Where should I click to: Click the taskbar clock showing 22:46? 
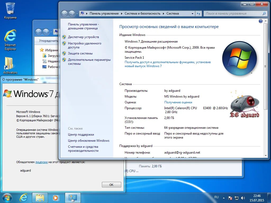click(257, 198)
